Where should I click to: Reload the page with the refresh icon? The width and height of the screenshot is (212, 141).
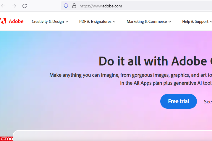[25, 6]
